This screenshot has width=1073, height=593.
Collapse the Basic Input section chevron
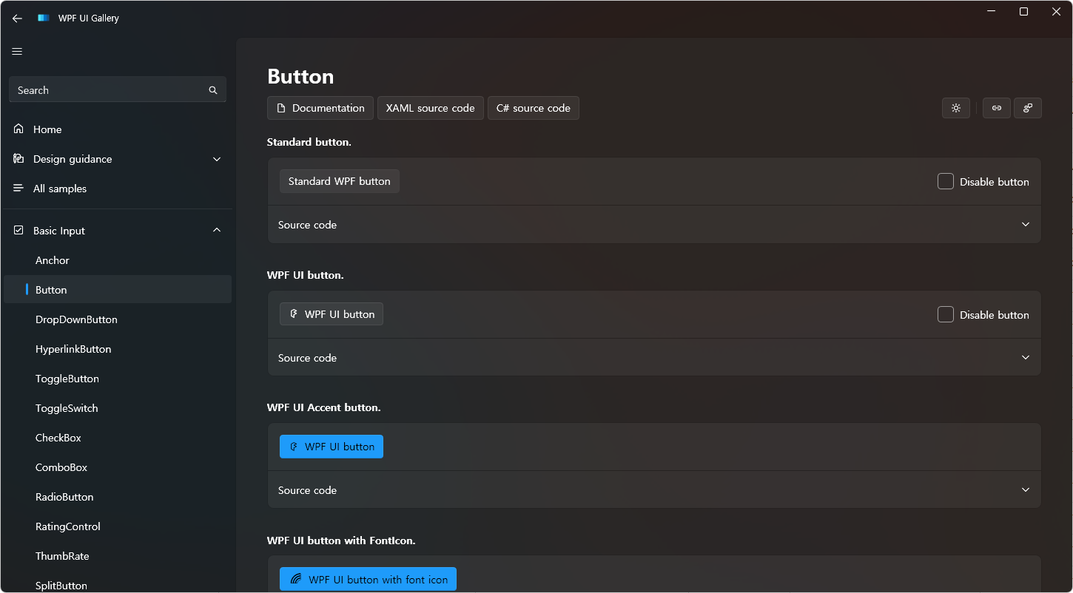(x=217, y=231)
